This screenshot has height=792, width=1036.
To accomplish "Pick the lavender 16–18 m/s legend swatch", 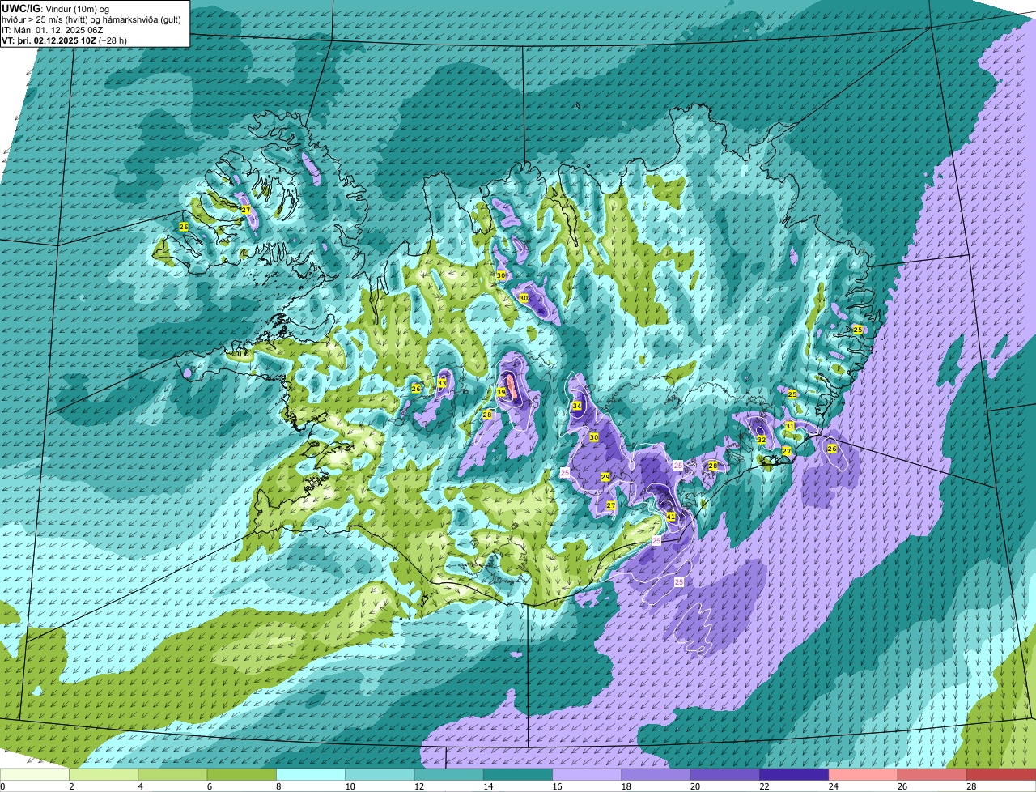I will 587,774.
